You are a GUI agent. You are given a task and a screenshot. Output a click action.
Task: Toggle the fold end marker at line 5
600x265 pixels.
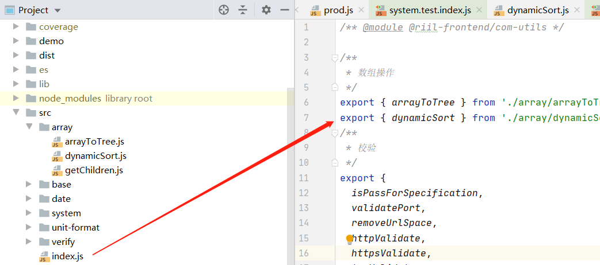pyautogui.click(x=334, y=87)
